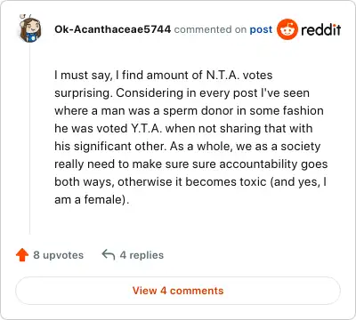Image resolution: width=356 pixels, height=320 pixels.
Task: Click the word "surprising" in the comment body
Action: coord(83,93)
